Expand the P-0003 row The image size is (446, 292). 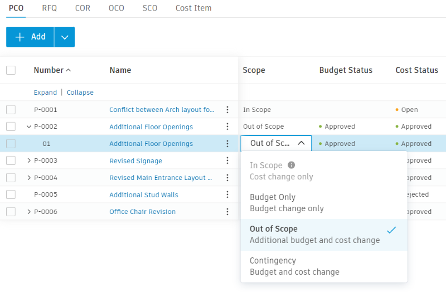(x=28, y=160)
